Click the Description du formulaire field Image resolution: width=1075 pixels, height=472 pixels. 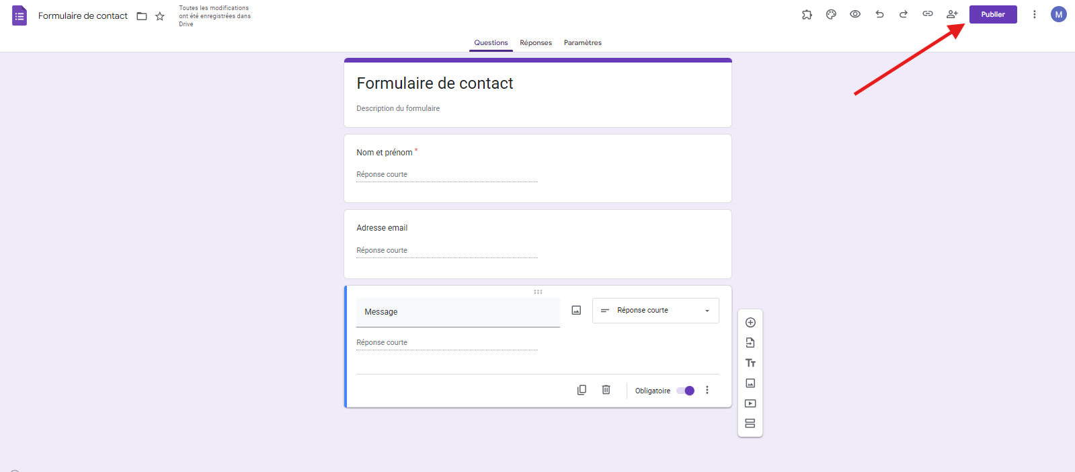[398, 108]
